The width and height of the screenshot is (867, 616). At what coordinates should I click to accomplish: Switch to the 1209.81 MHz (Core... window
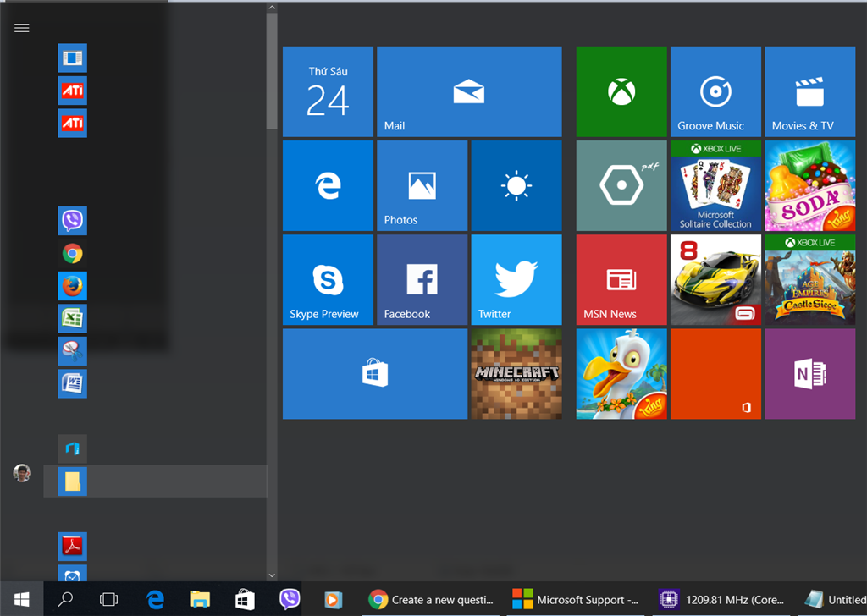[721, 599]
